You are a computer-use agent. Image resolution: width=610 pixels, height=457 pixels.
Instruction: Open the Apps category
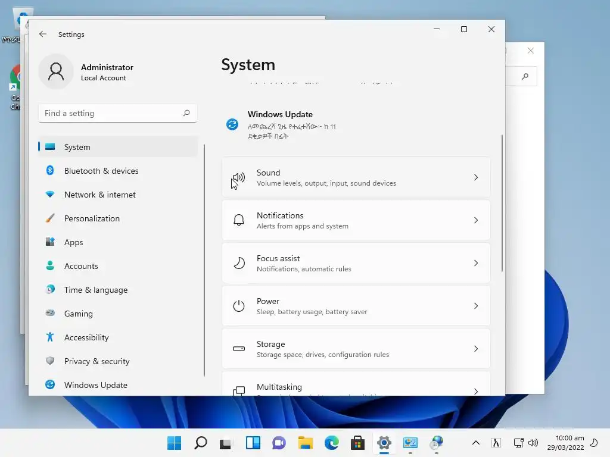pyautogui.click(x=118, y=242)
